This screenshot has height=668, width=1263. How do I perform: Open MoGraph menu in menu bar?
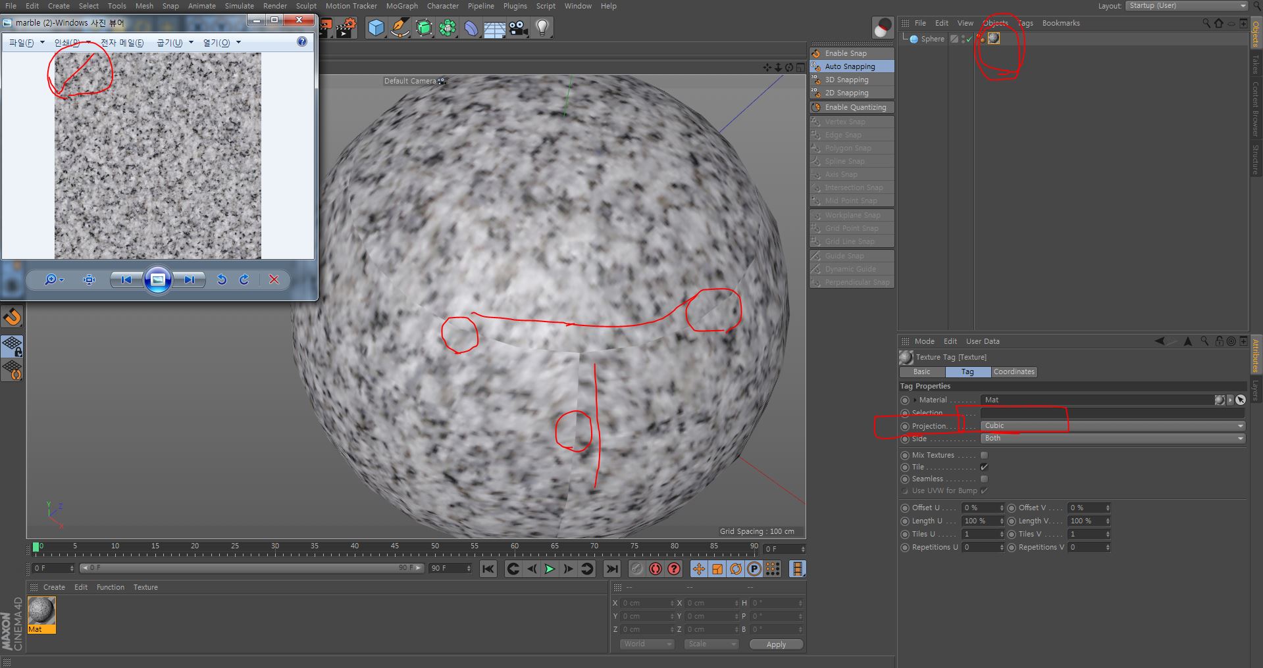401,6
